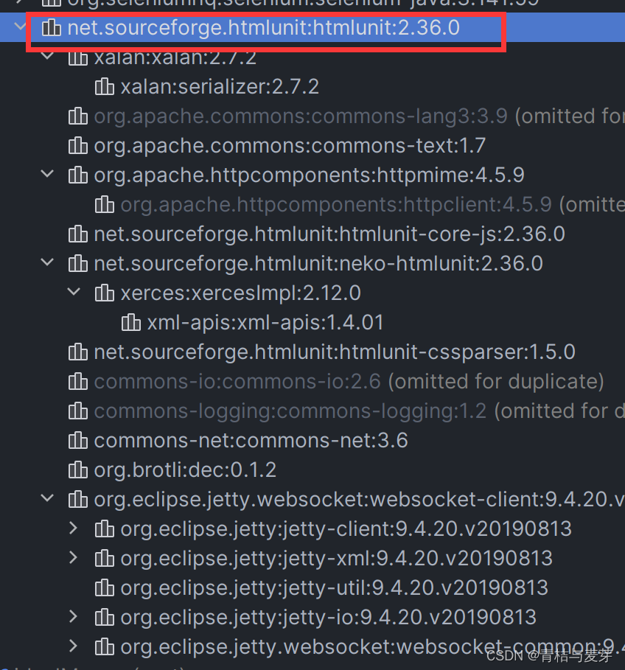The image size is (625, 670).
Task: Click library icon of xercesImpl:2.12.0
Action: [x=104, y=293]
